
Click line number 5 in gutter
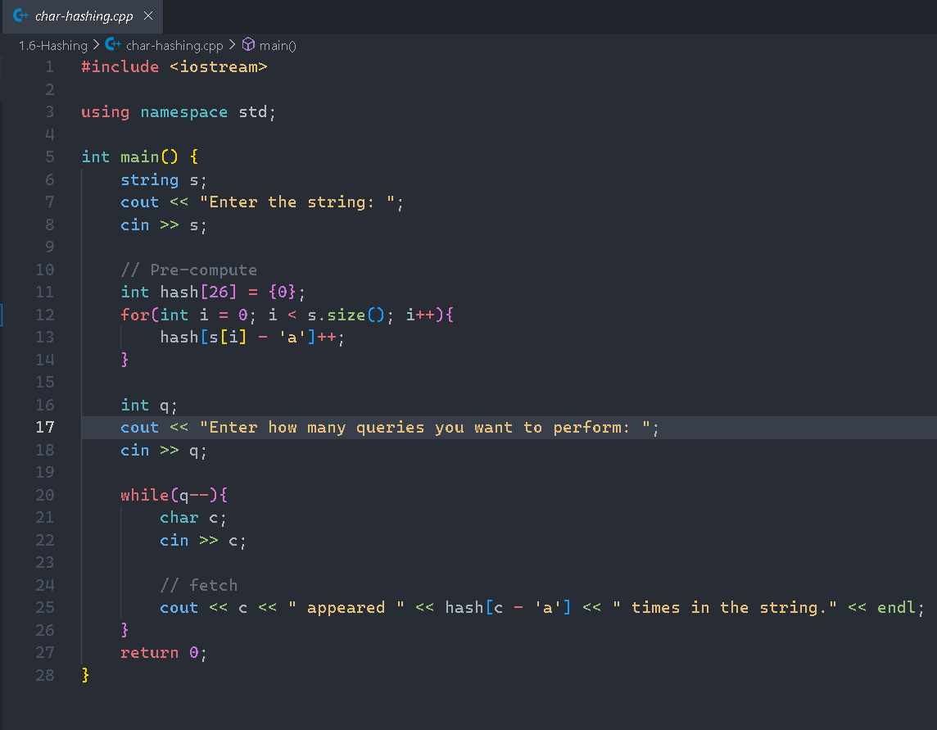click(50, 157)
